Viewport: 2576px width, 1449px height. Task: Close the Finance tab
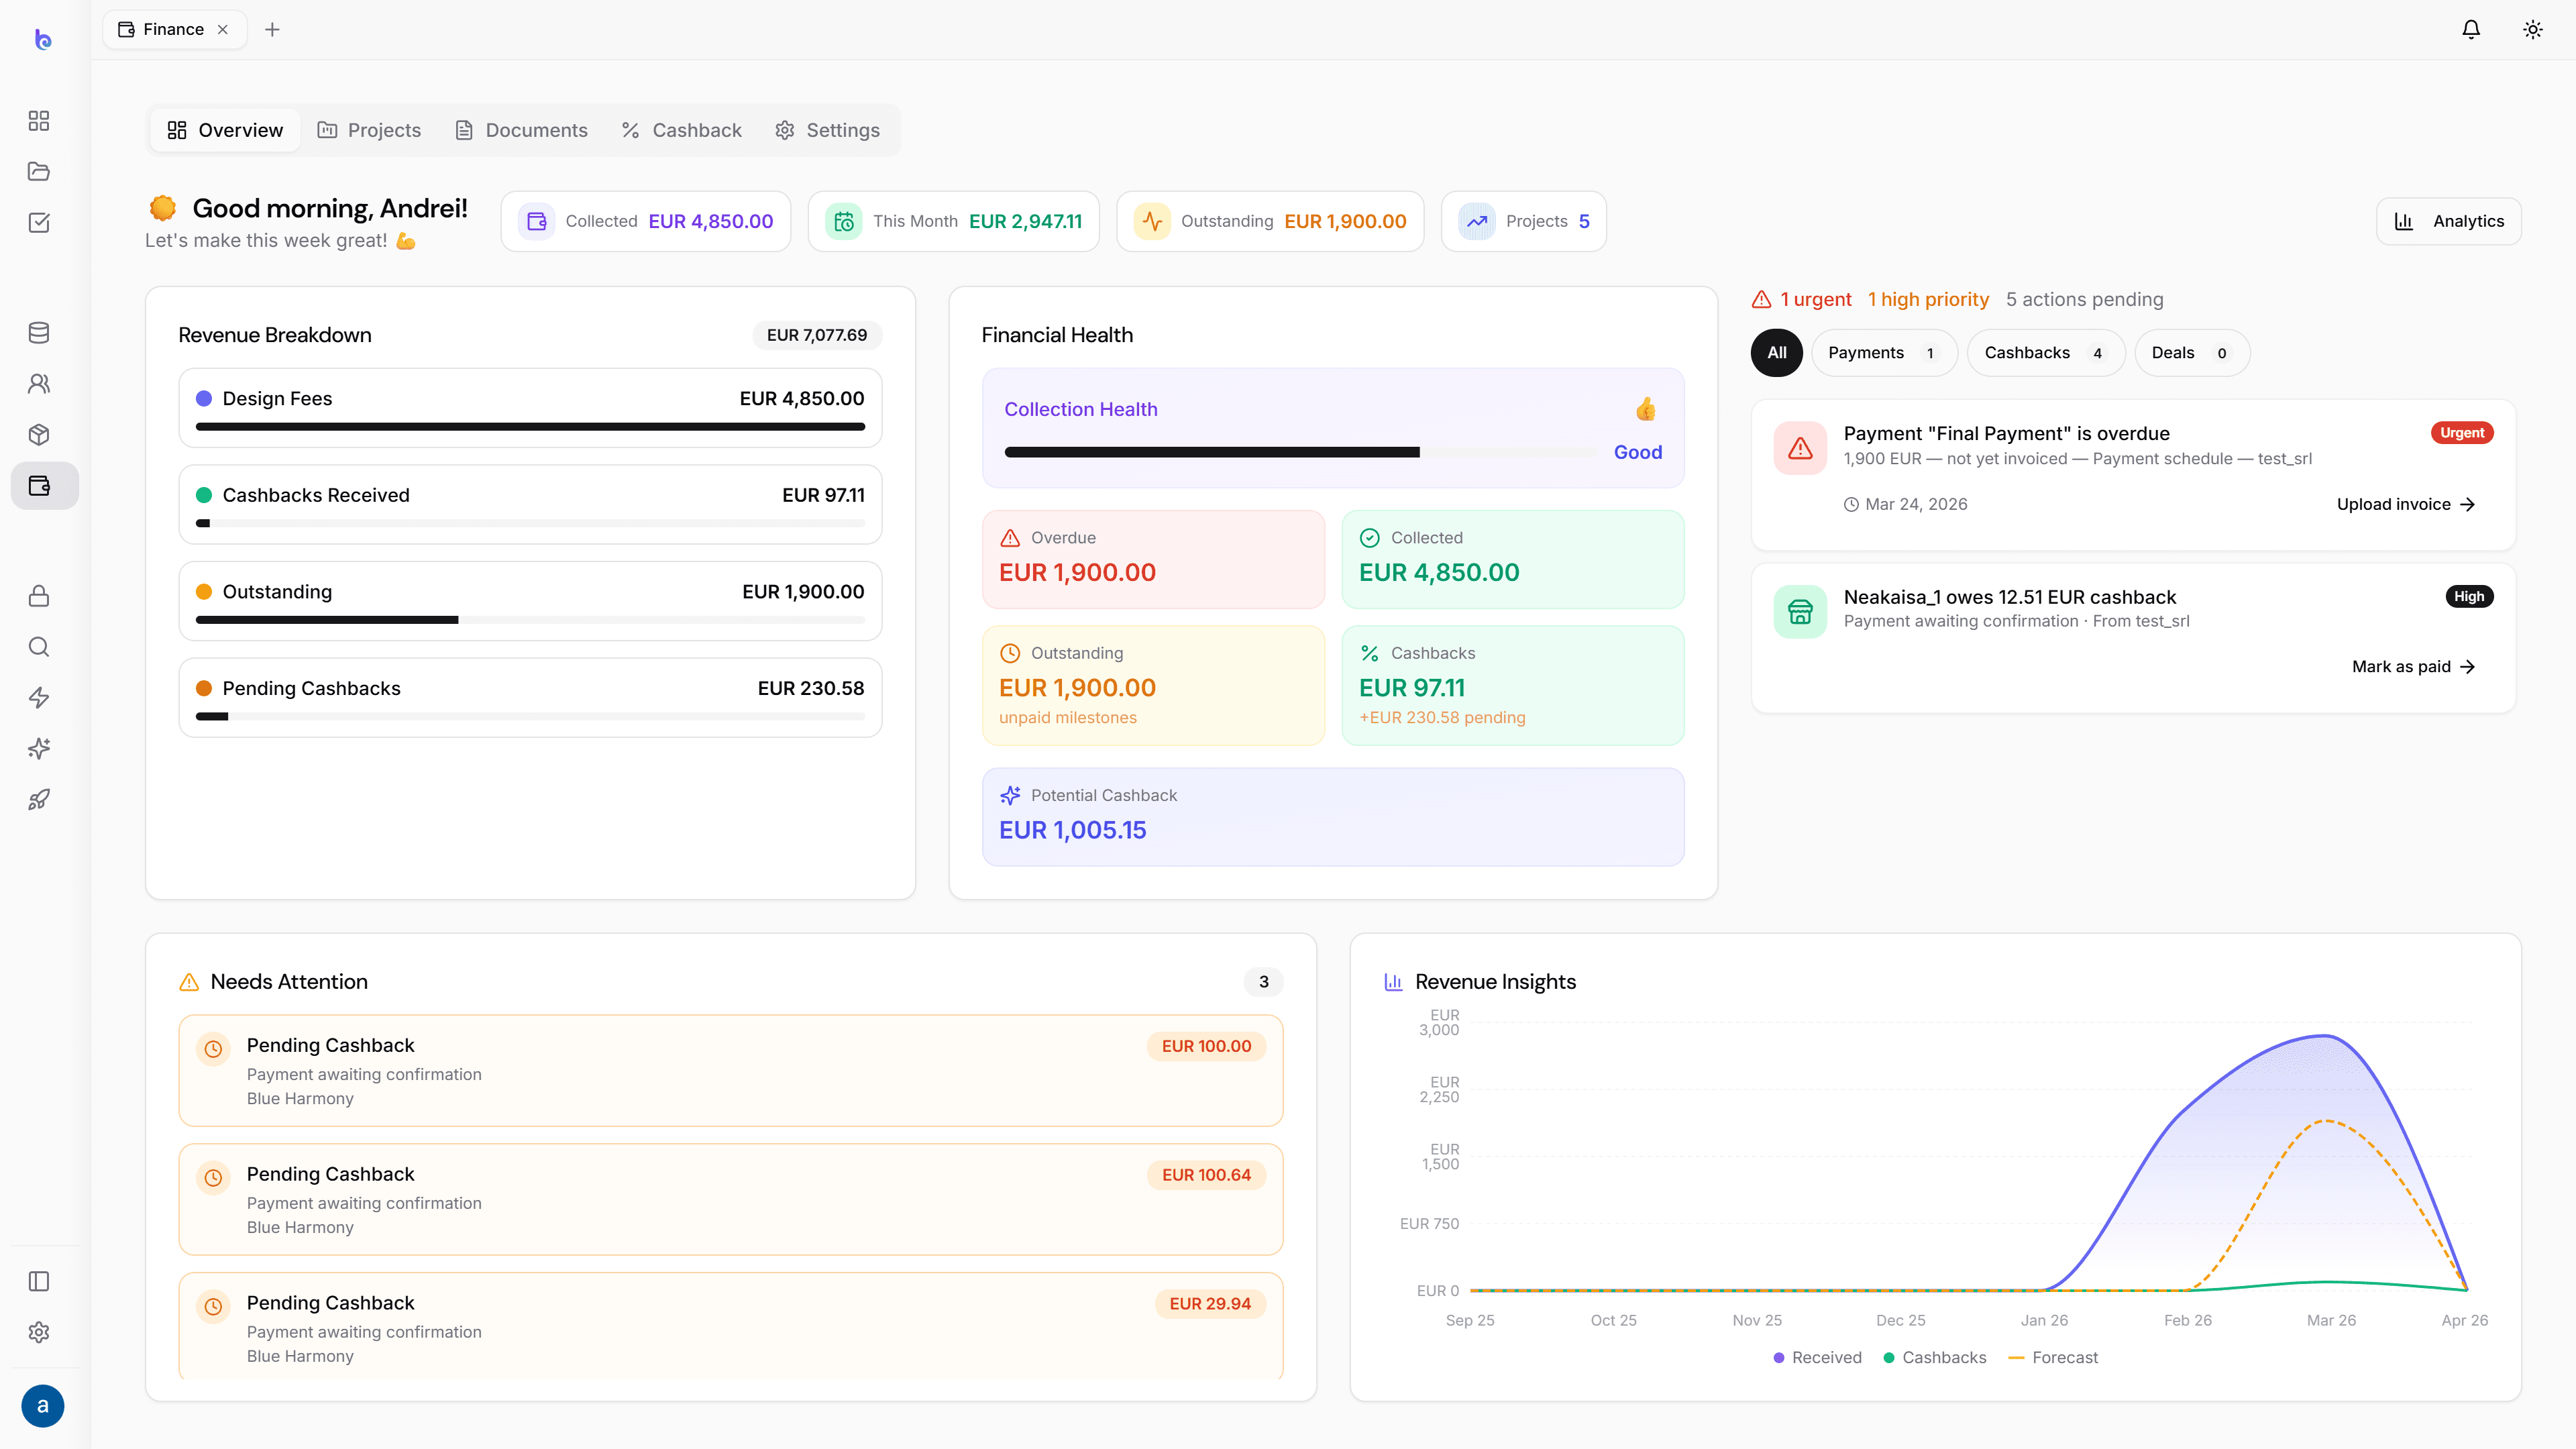click(223, 29)
